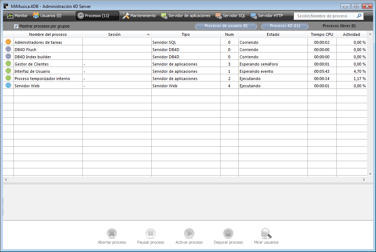This screenshot has height=252, width=376.
Task: Open the Servidor HTTP page
Action: coord(267,16)
